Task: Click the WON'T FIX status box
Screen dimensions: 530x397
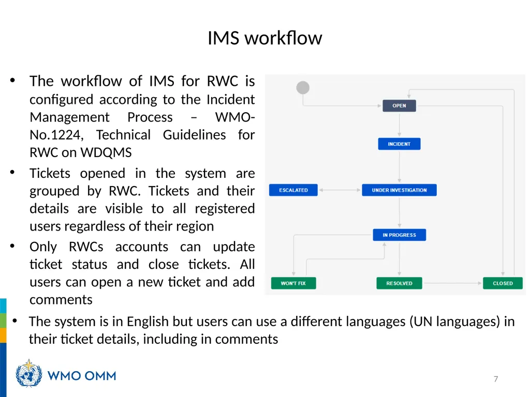Action: 293,283
